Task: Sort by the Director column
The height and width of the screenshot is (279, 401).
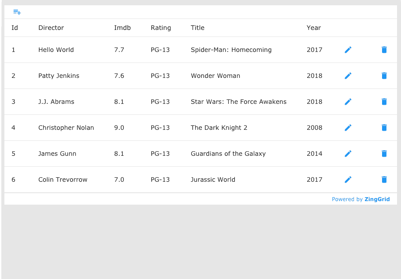Action: coord(51,28)
